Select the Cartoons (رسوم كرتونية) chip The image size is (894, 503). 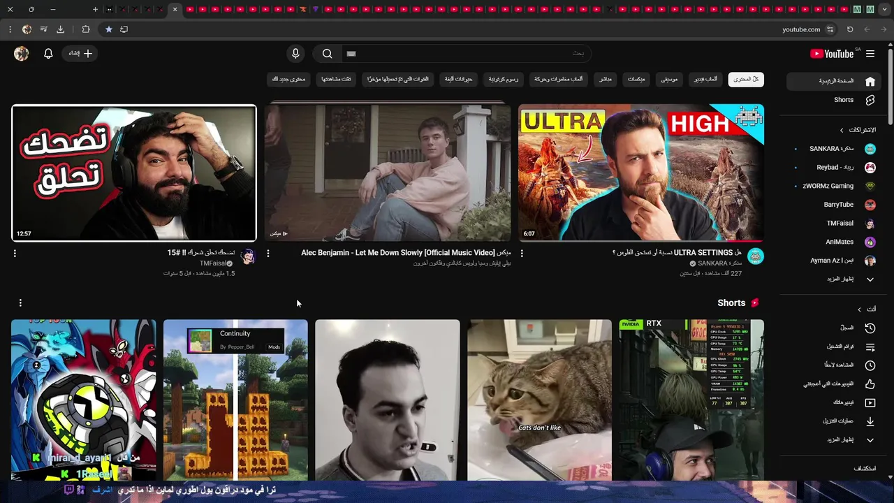pos(504,80)
